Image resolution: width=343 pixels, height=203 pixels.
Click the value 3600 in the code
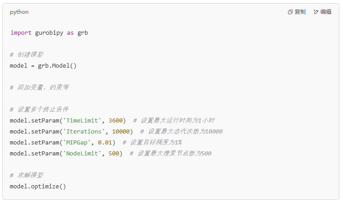115,120
